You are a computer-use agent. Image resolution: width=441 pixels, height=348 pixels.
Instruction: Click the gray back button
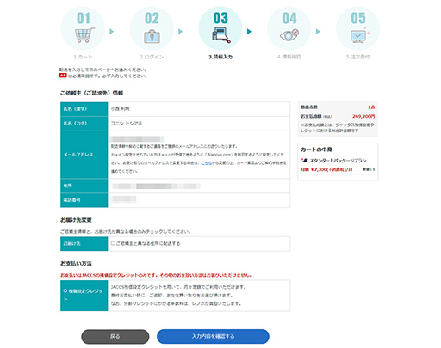(x=115, y=336)
